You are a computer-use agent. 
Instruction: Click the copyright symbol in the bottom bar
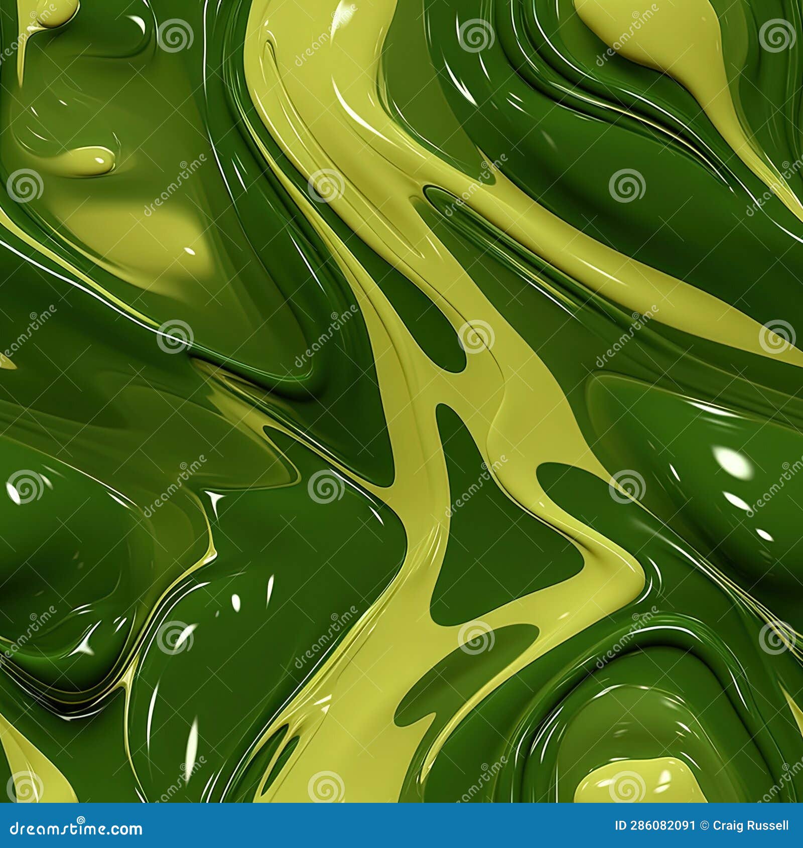(704, 824)
